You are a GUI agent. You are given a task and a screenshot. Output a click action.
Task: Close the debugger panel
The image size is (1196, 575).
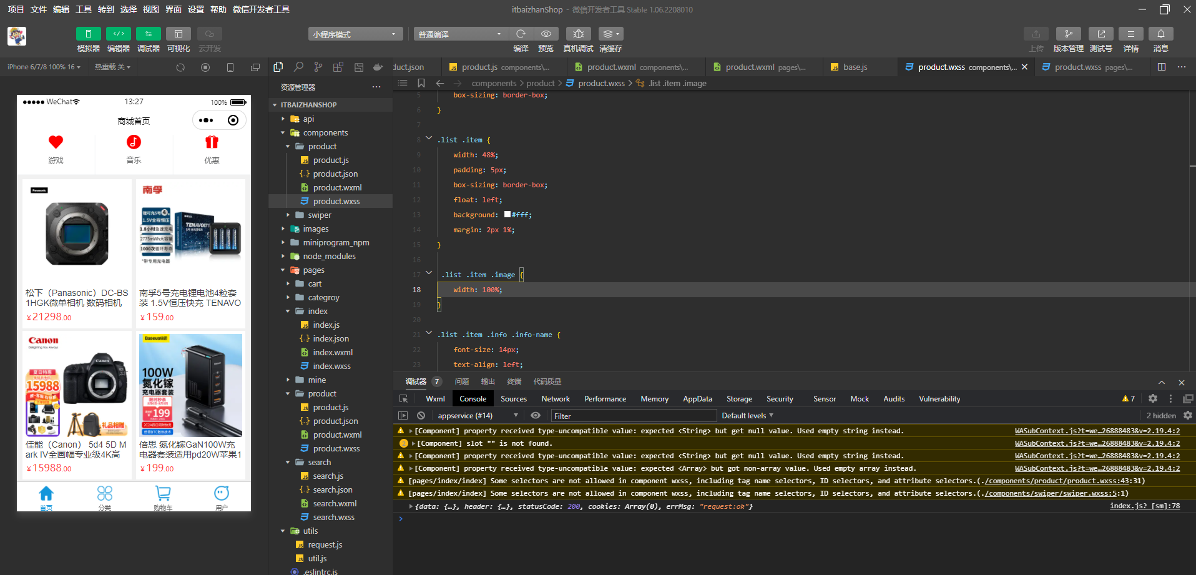pos(1182,382)
